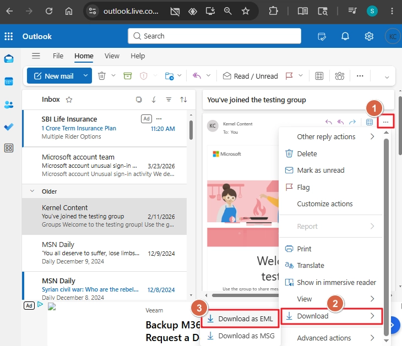Add Inbox to favorites star
This screenshot has height=346, width=402.
pos(69,100)
